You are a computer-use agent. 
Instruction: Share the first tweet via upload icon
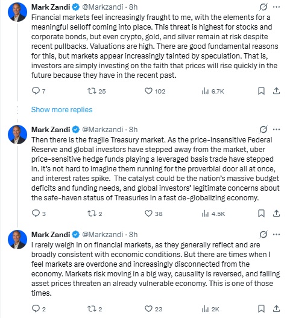click(276, 91)
